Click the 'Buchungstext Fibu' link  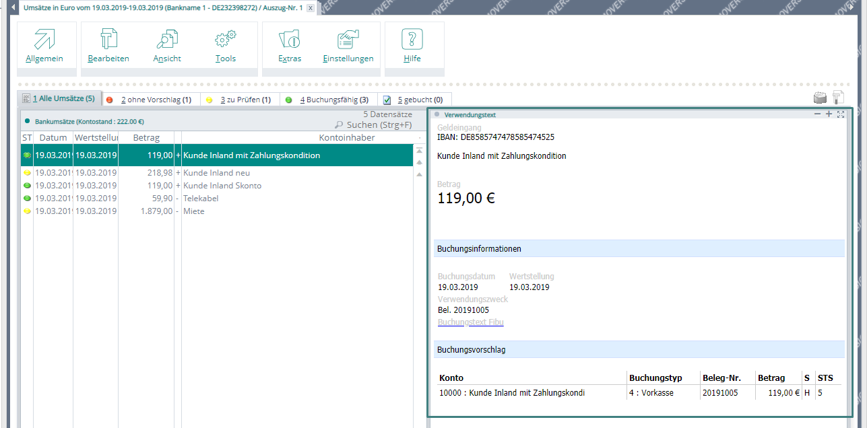point(470,322)
